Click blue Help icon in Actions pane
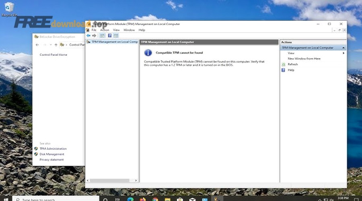 tap(284, 70)
